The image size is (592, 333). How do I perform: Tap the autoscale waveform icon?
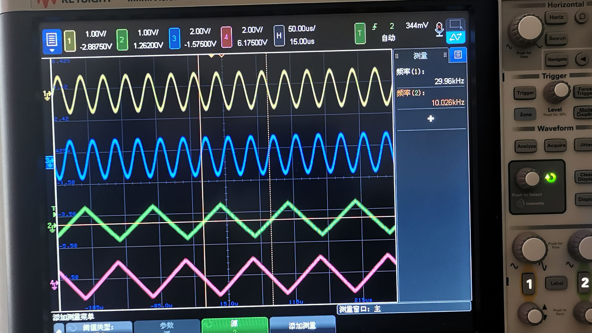coord(456,37)
